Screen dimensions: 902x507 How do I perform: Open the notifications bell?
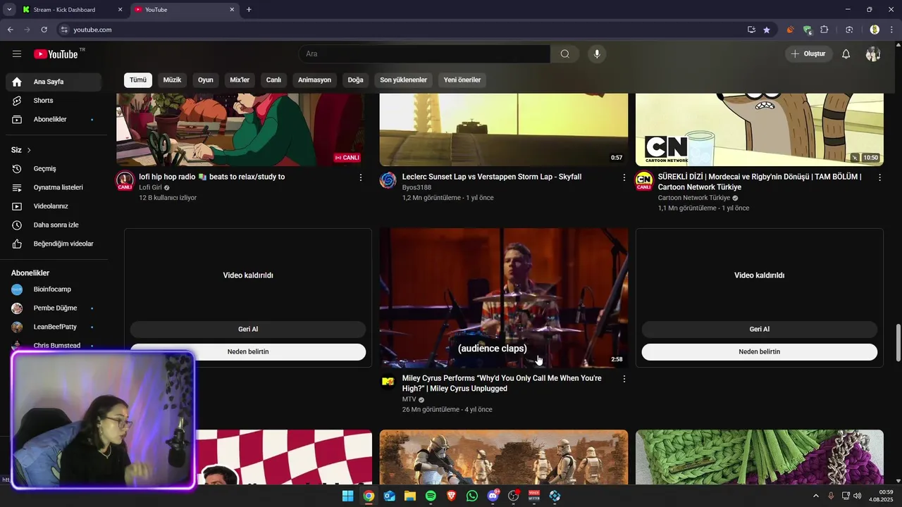(846, 54)
